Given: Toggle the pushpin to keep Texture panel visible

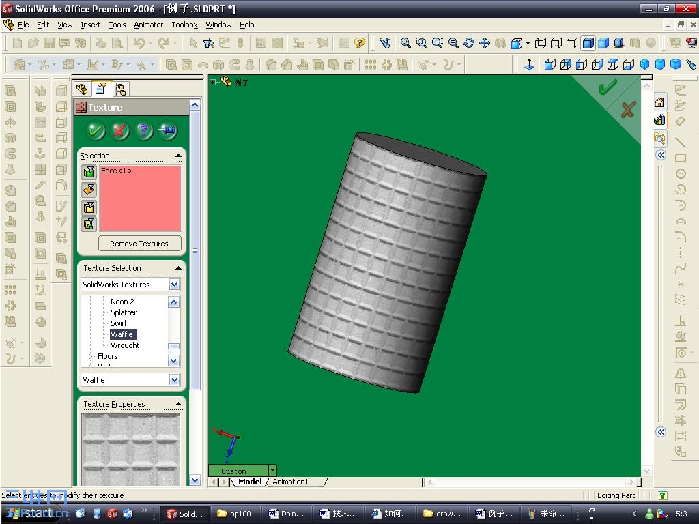Looking at the screenshot, I should point(168,131).
